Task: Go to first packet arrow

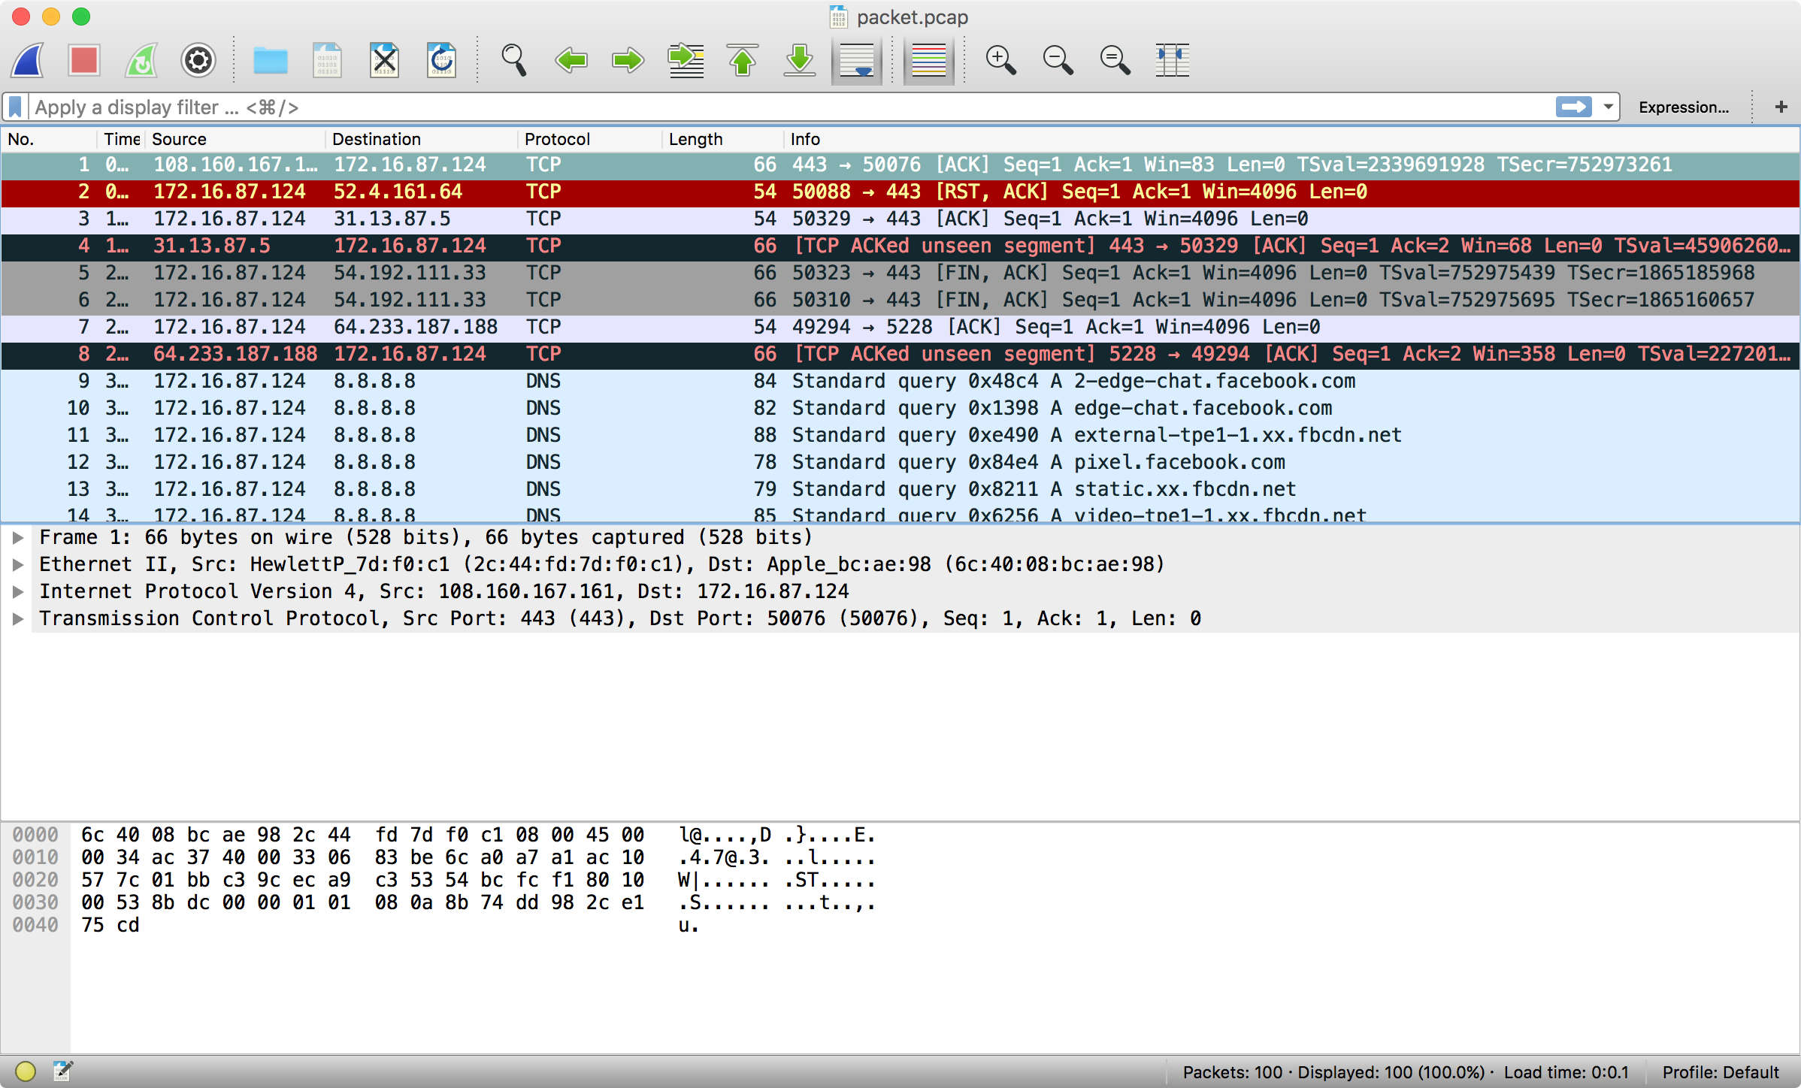Action: [x=743, y=60]
